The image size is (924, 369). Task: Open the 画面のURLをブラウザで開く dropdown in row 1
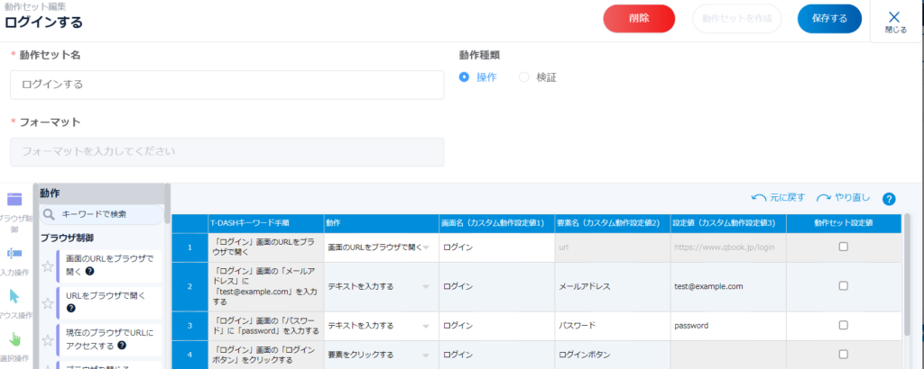(425, 247)
